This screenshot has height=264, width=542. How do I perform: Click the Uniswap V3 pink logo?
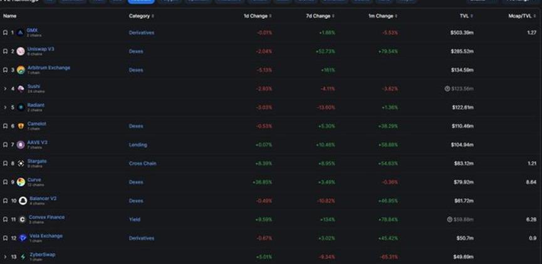pos(21,51)
